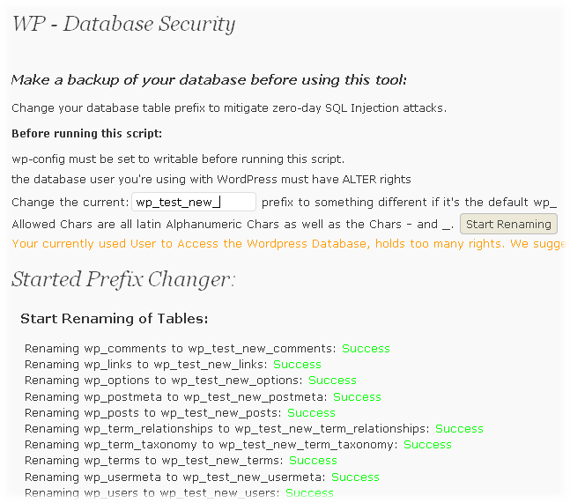Click the table prefix input field
This screenshot has height=503, width=570.
tap(193, 202)
